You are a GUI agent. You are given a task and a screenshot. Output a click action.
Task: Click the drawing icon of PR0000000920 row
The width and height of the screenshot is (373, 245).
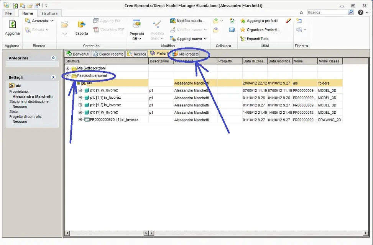point(87,120)
